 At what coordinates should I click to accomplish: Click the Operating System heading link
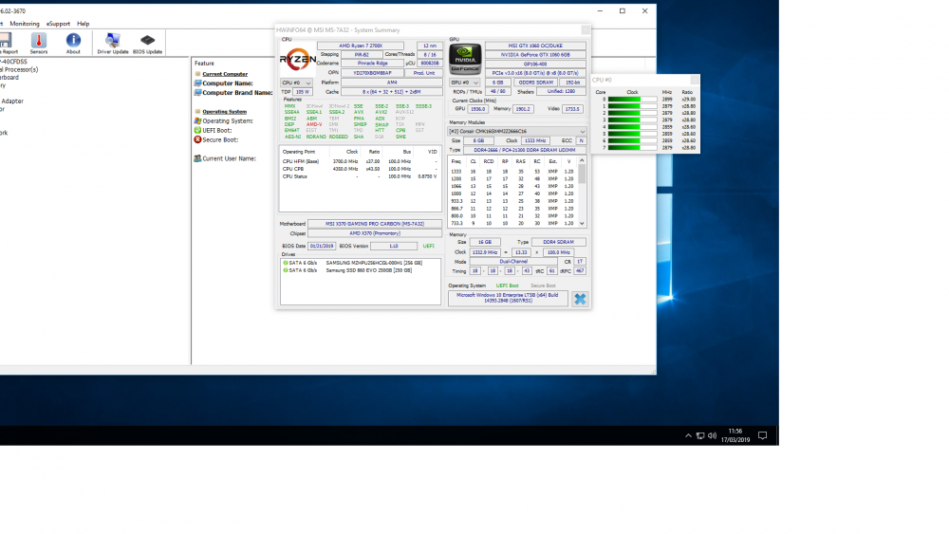coord(224,111)
